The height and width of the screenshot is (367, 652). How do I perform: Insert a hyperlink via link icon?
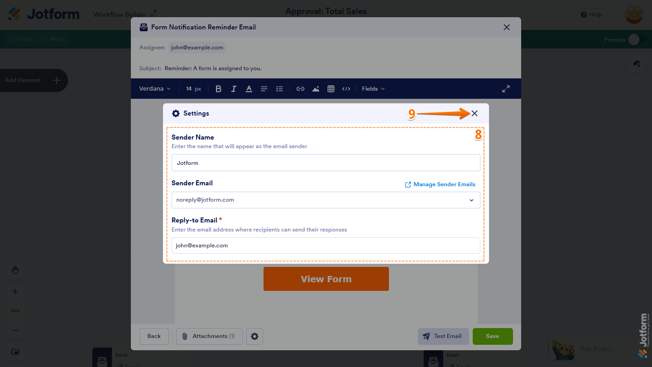click(300, 89)
